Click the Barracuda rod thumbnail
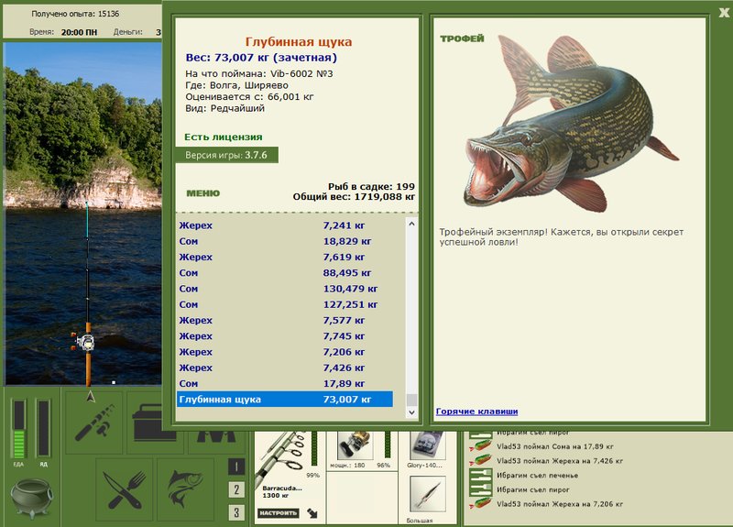The width and height of the screenshot is (733, 527). 280,456
